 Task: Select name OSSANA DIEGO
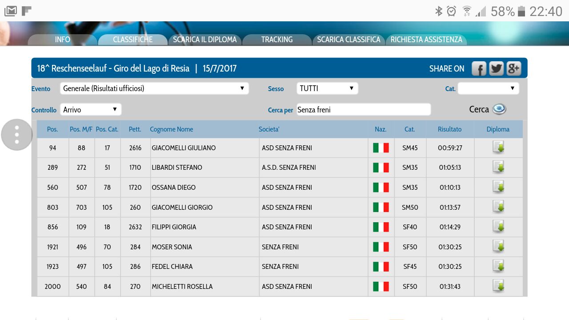(174, 188)
